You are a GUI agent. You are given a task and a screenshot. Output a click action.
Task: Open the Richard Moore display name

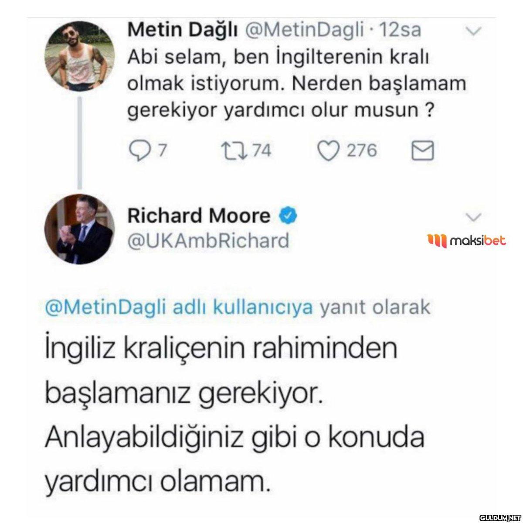pos(199,216)
